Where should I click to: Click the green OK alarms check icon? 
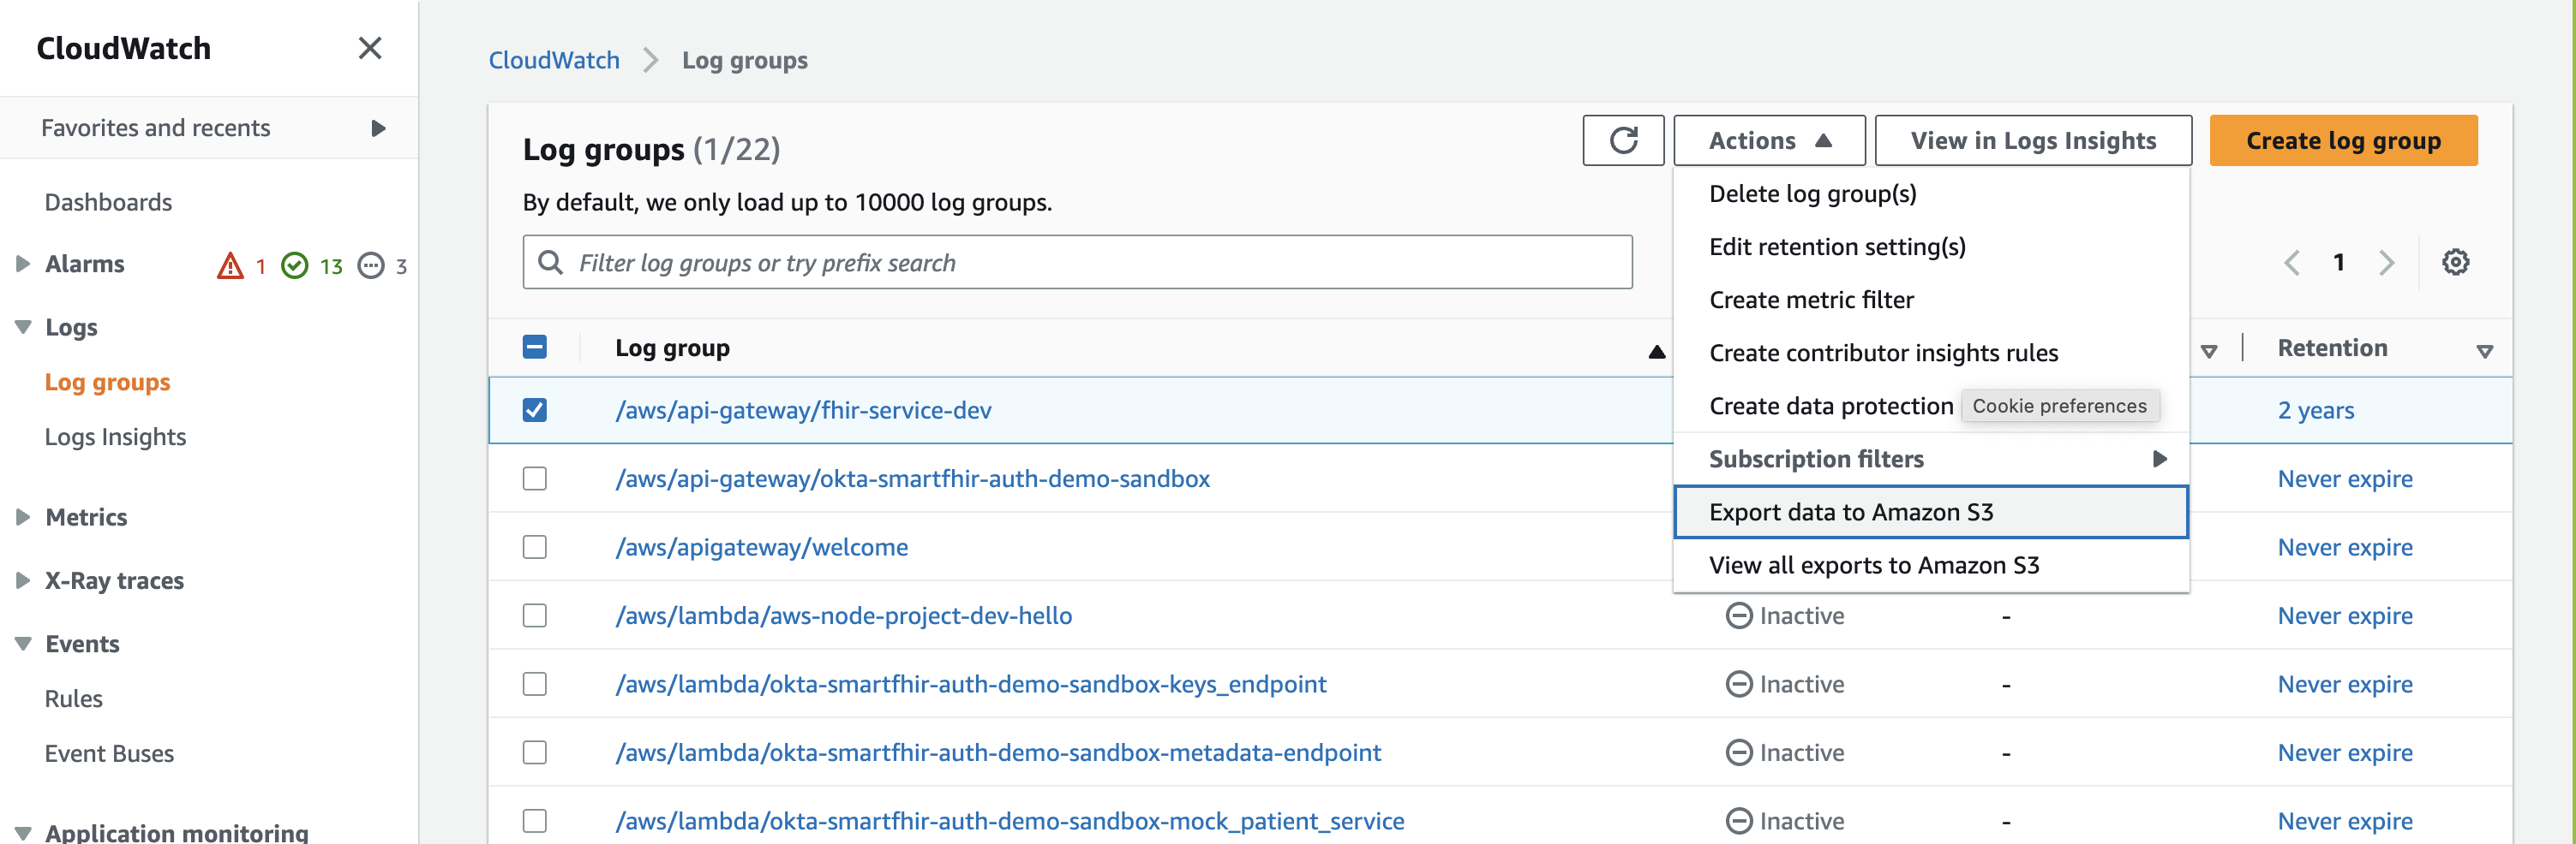point(294,265)
